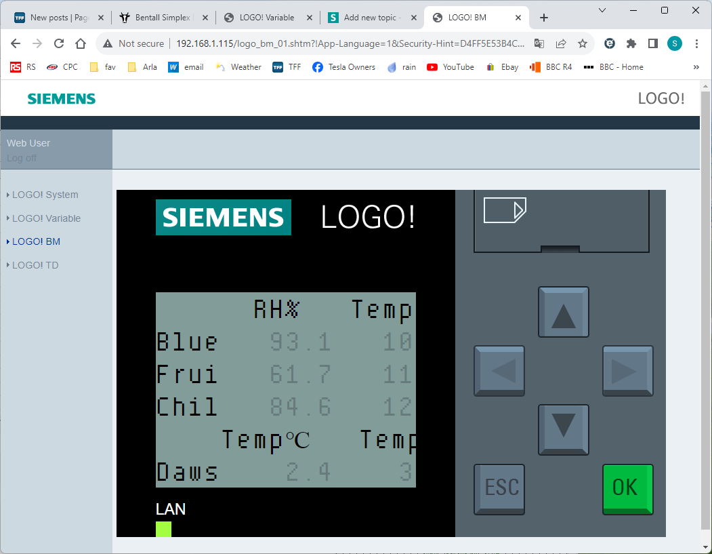This screenshot has width=712, height=554.
Task: Open the browser home page
Action: (x=81, y=43)
